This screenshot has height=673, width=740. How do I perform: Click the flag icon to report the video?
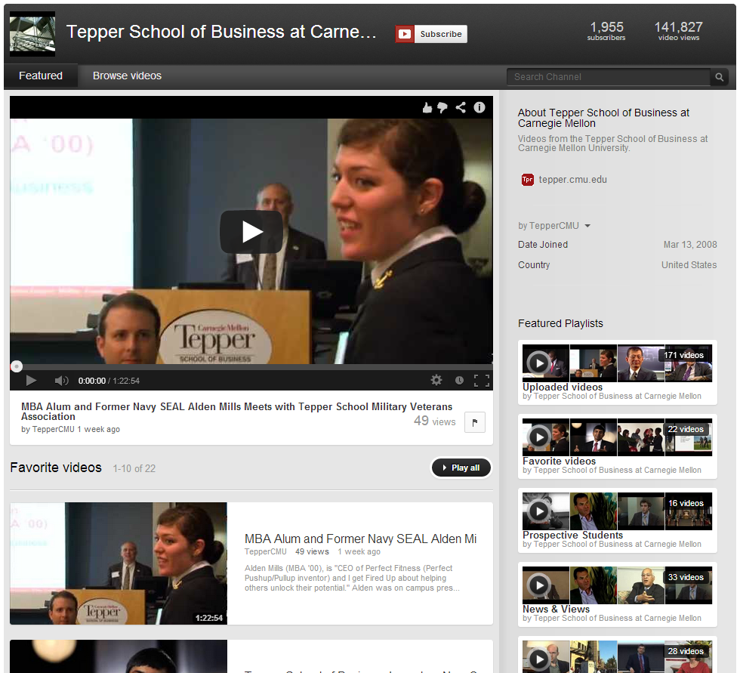475,422
